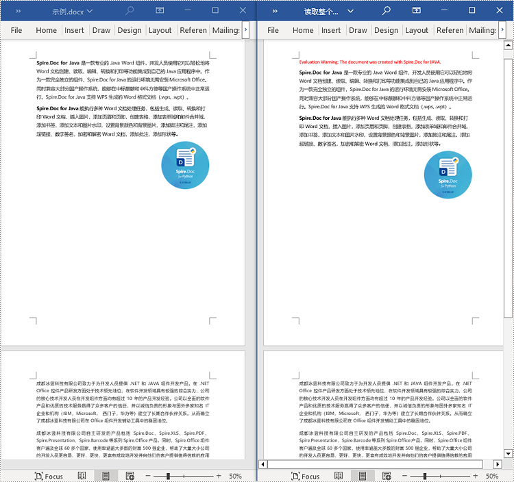
Task: Expand quick access chevrons in left title bar
Action: click(18, 12)
